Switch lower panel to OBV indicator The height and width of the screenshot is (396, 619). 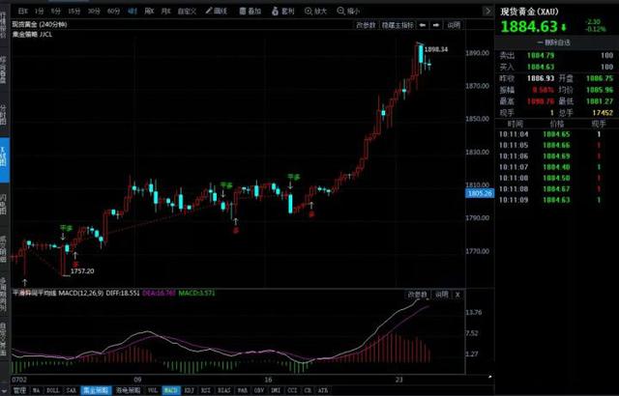click(259, 390)
